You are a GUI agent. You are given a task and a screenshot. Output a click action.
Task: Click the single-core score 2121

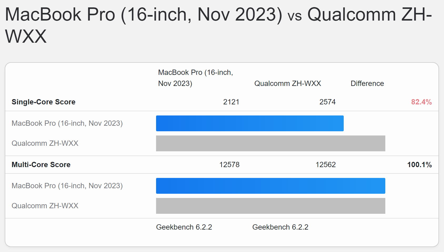pos(231,102)
